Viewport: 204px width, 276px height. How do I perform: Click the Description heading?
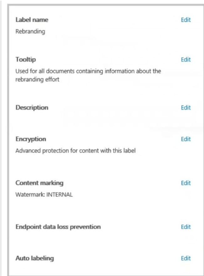pyautogui.click(x=32, y=108)
